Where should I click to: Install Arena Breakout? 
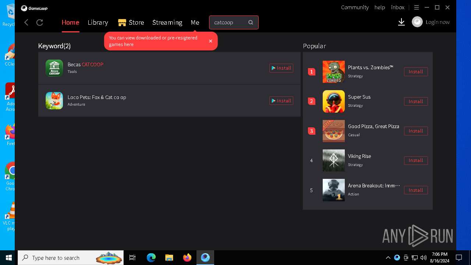click(x=416, y=190)
